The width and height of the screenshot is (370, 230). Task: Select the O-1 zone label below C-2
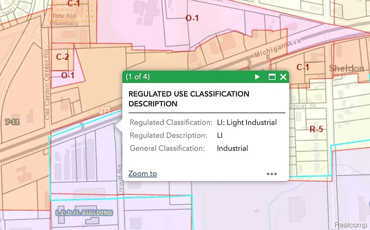coord(68,75)
